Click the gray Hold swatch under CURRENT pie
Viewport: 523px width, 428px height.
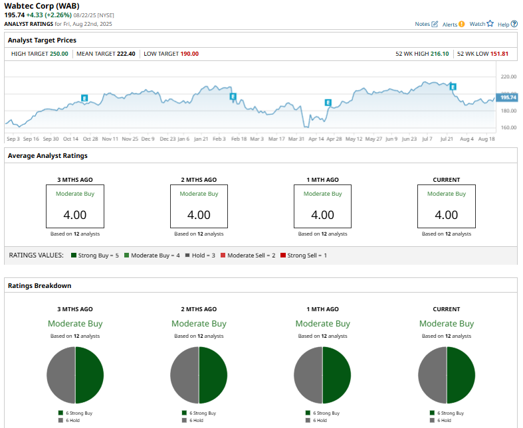click(x=432, y=420)
